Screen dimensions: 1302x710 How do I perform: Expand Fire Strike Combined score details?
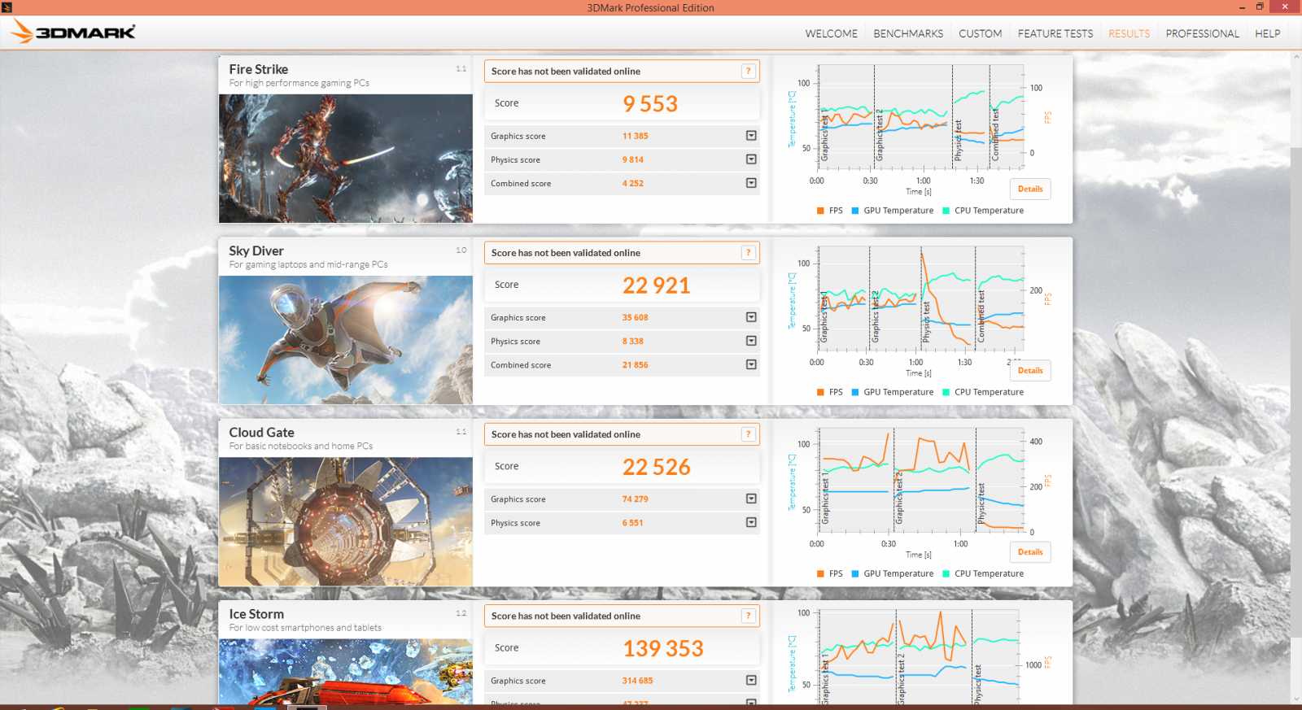click(751, 183)
